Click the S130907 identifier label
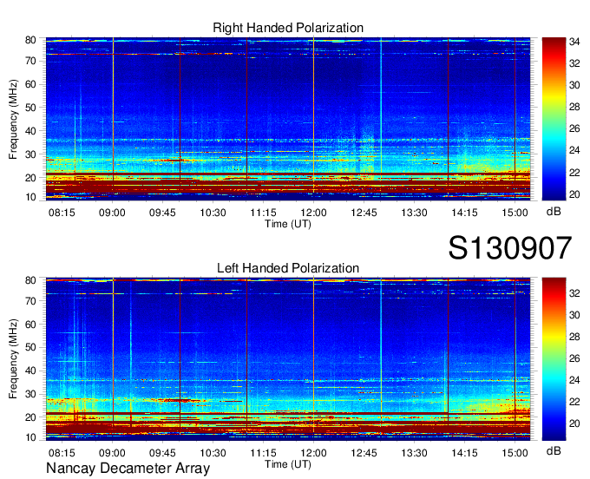The width and height of the screenshot is (590, 479). [x=510, y=248]
